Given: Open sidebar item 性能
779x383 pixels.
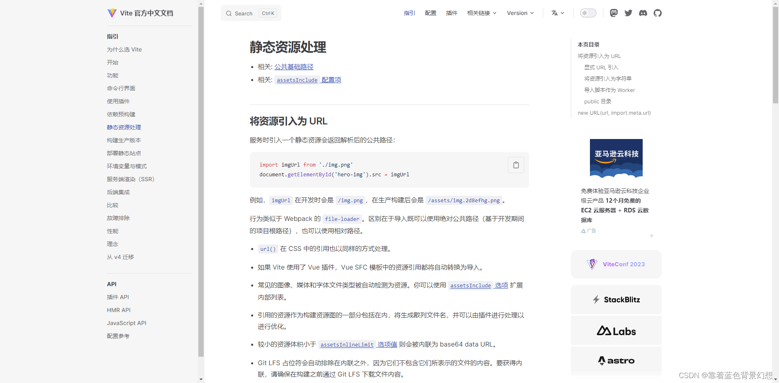Looking at the screenshot, I should [x=113, y=231].
